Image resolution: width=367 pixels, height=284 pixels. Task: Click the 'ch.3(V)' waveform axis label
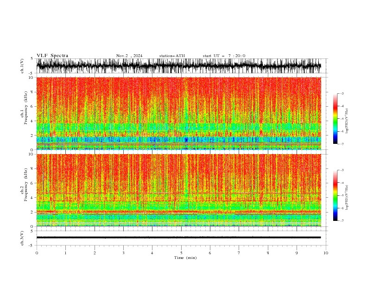tap(22, 238)
